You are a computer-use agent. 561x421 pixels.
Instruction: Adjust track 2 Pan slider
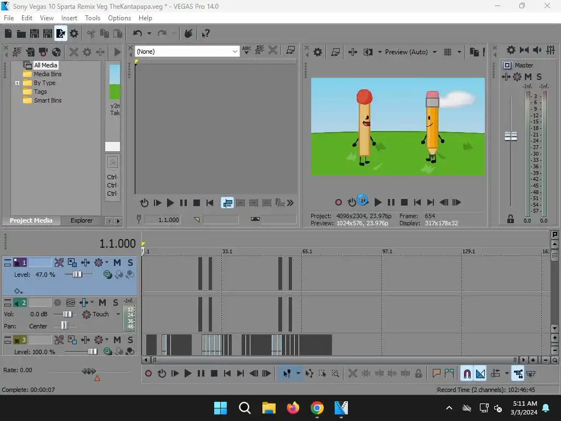64,326
